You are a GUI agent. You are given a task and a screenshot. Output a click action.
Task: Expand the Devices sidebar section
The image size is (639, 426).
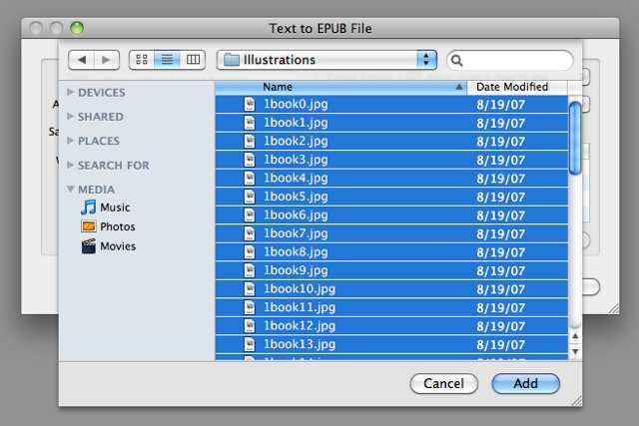tap(71, 93)
